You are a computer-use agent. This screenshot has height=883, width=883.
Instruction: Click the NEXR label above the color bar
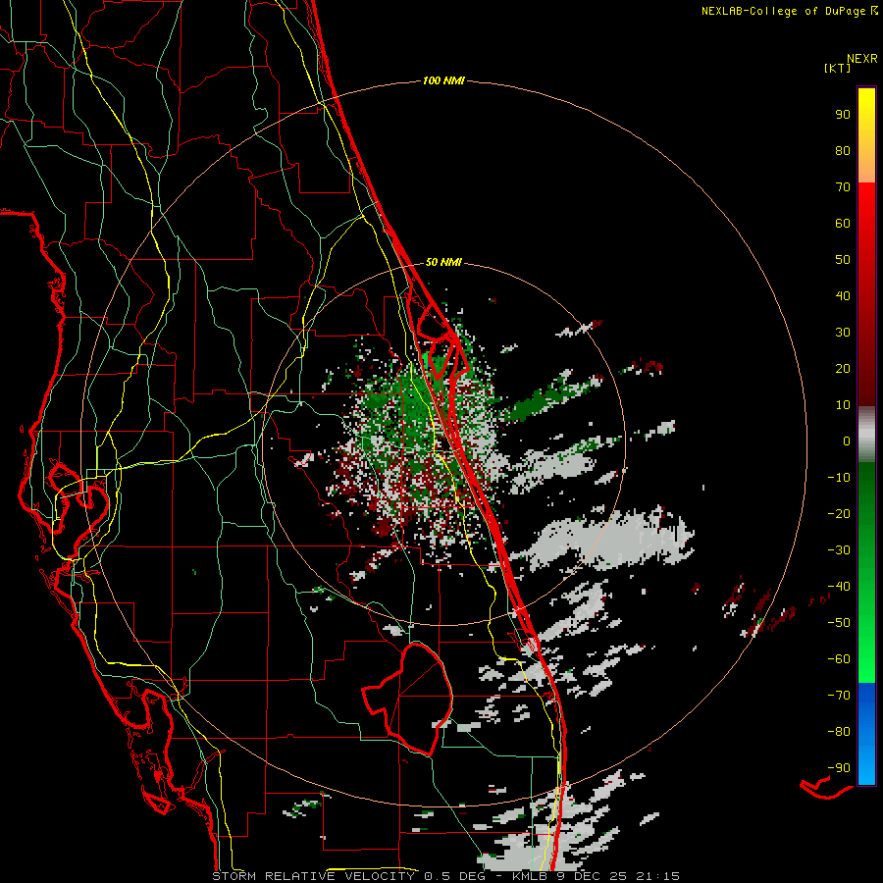(861, 59)
